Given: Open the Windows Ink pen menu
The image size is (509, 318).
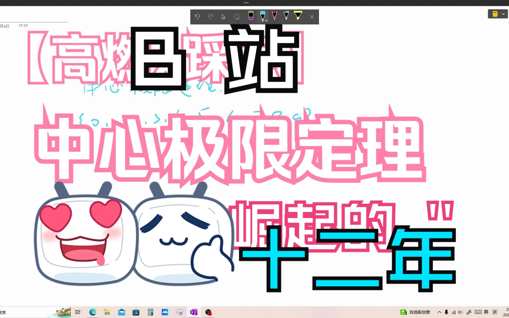Looking at the screenshot, I should click(x=469, y=312).
